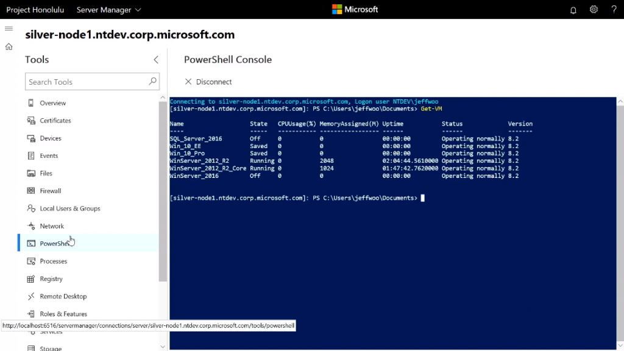Click the PowerShell tool icon
The height and width of the screenshot is (351, 624).
coord(31,244)
